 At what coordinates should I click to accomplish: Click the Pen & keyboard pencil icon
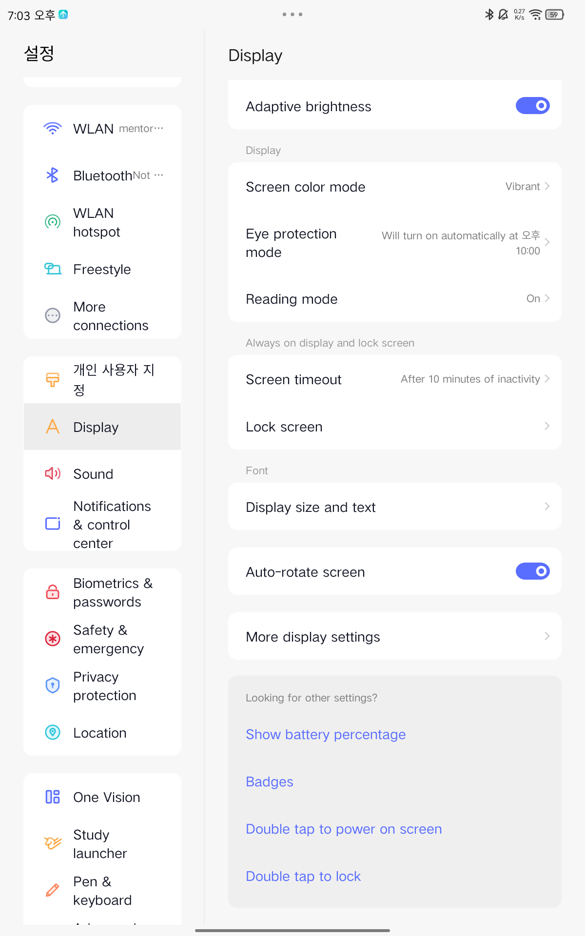(52, 890)
